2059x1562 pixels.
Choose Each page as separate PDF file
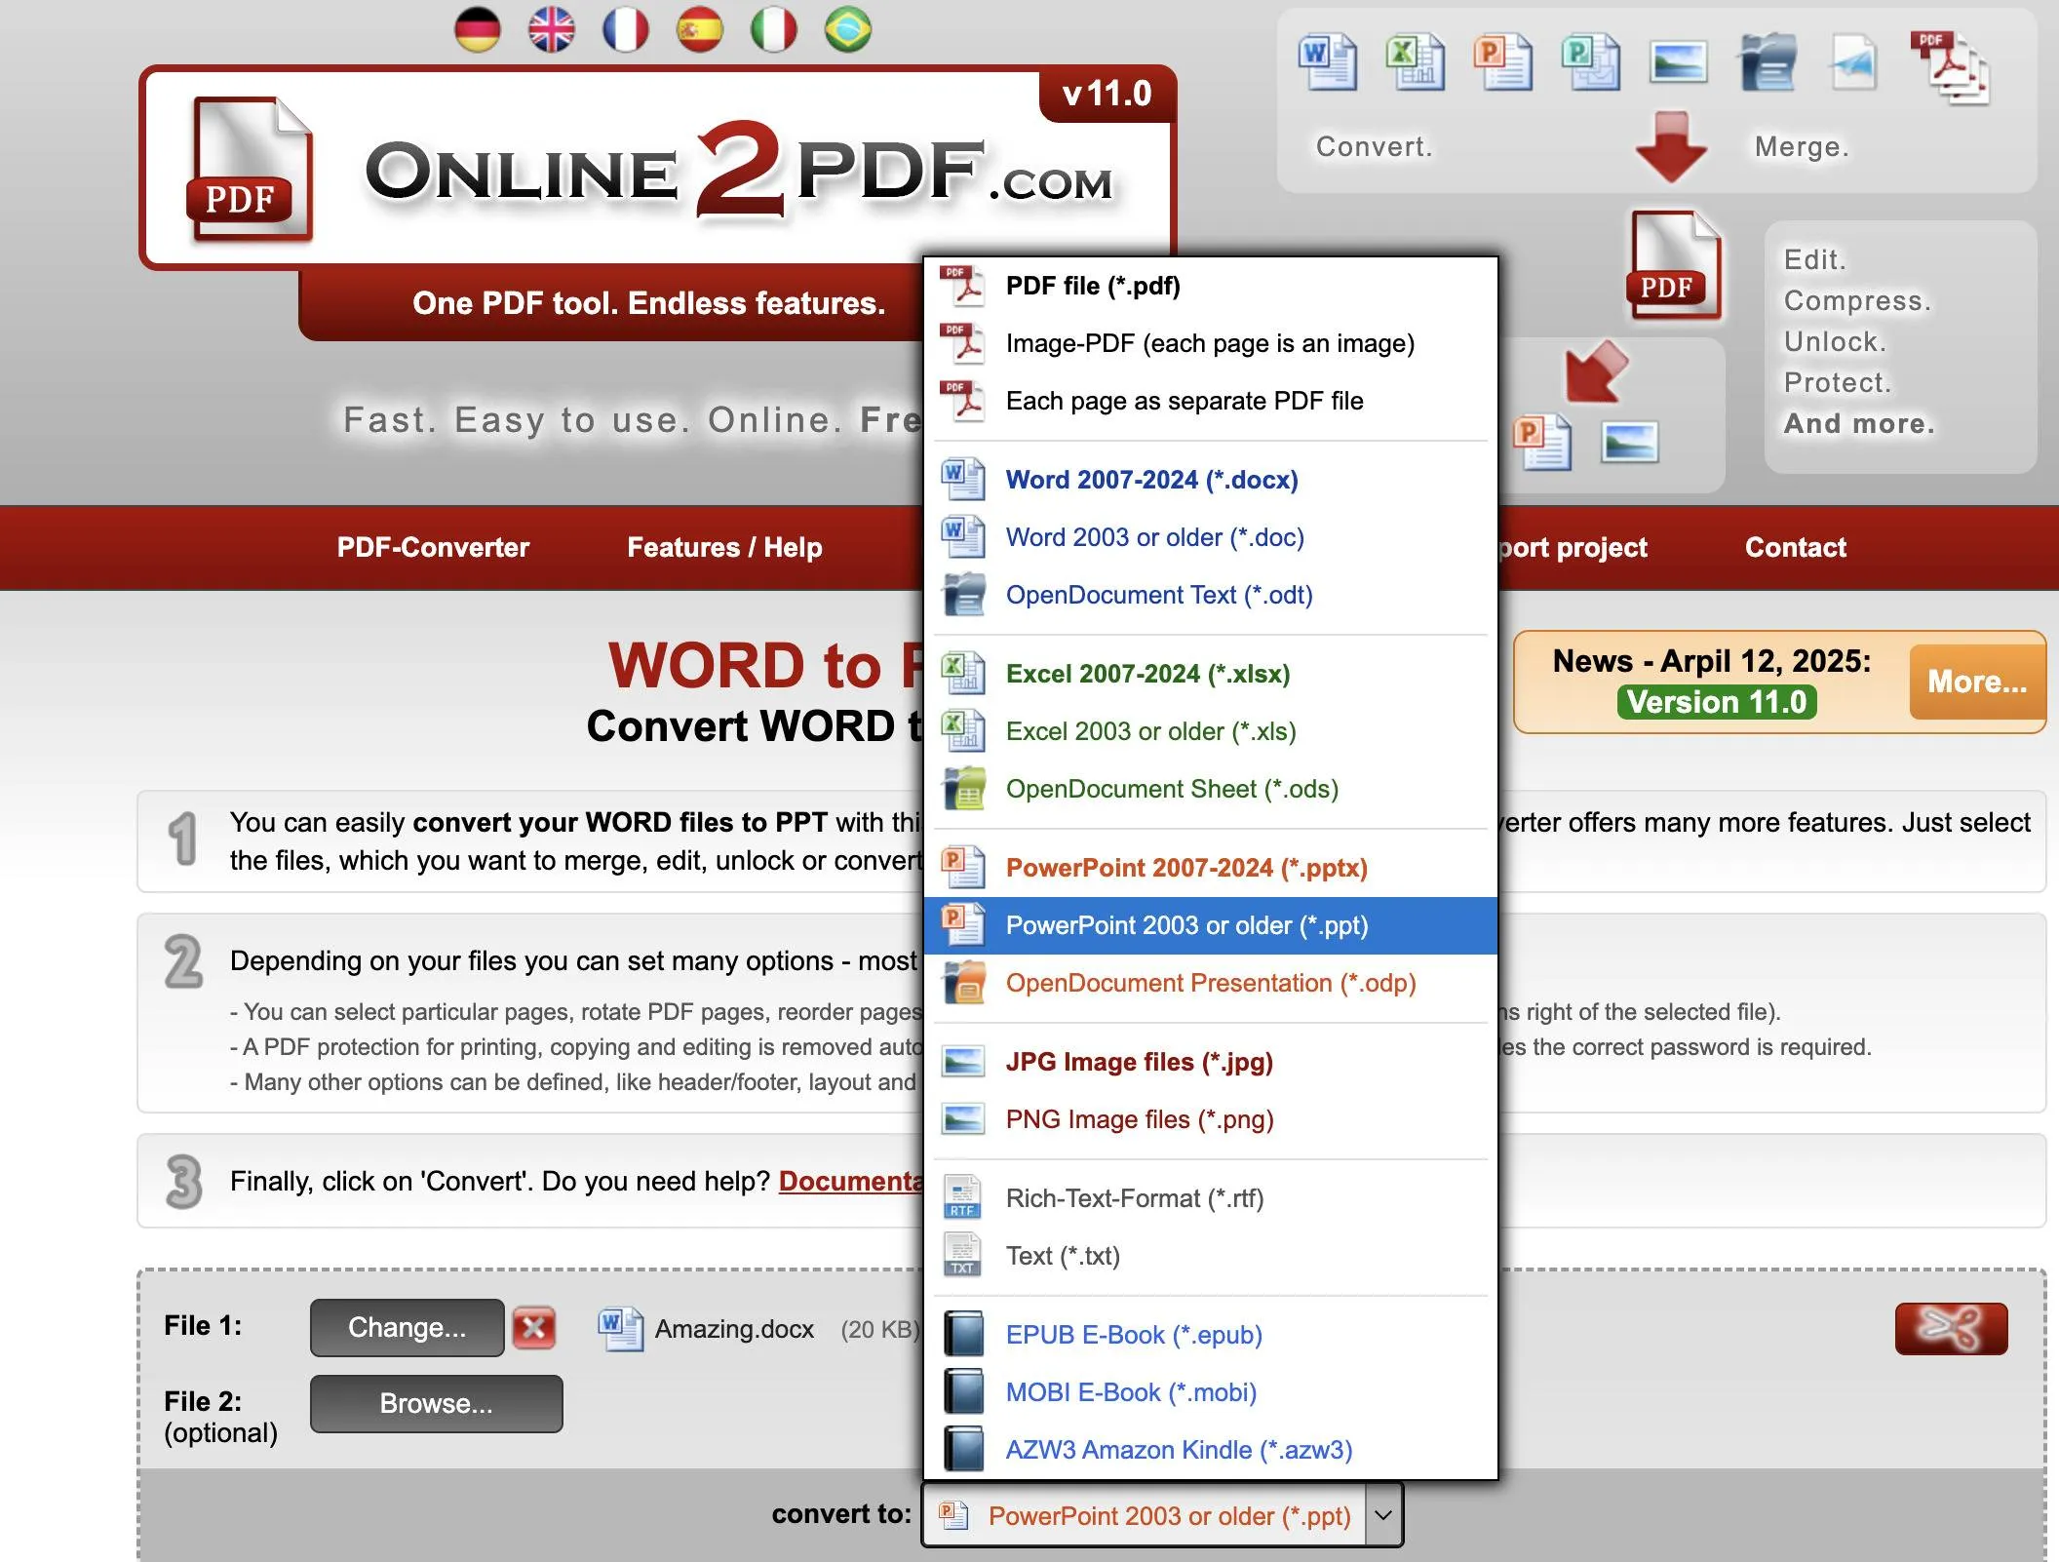(x=1184, y=401)
